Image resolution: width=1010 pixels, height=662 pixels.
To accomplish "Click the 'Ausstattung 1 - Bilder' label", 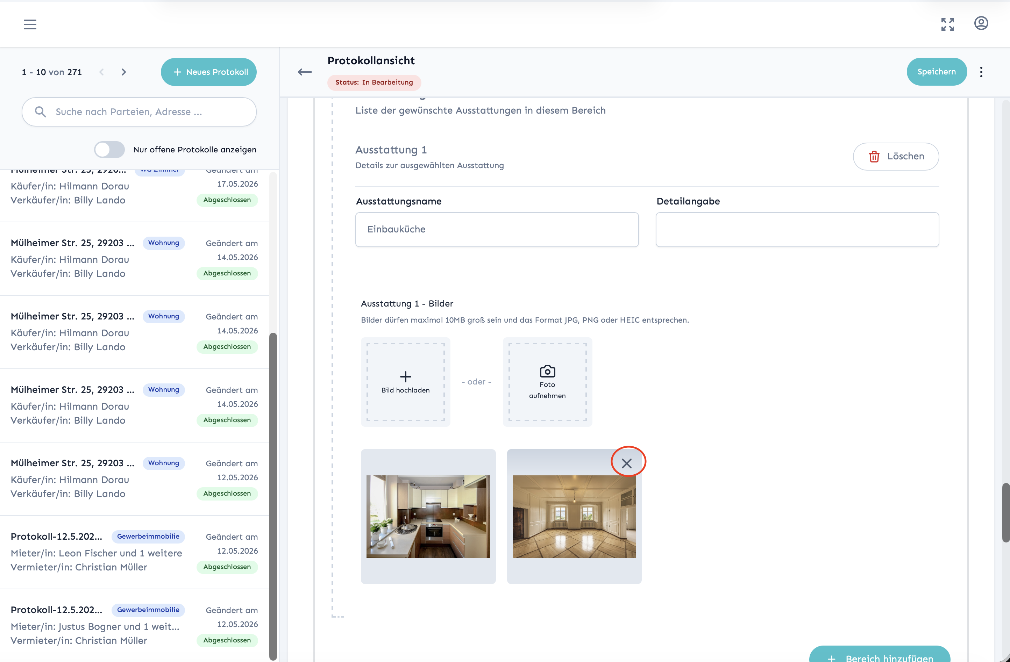I will 406,304.
